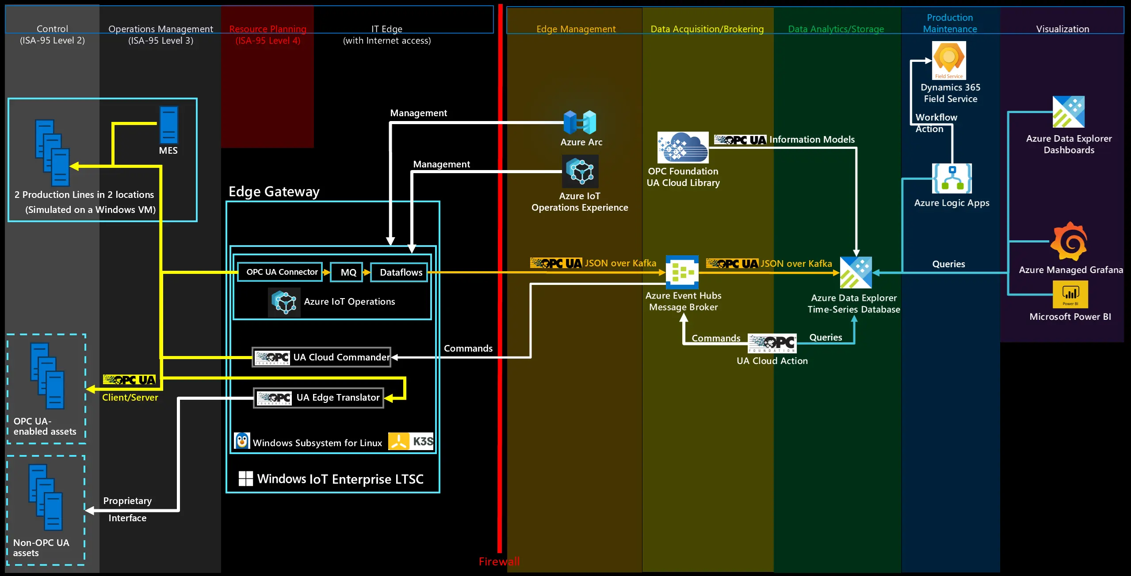
Task: Click the IT Edge header
Action: 387,34
